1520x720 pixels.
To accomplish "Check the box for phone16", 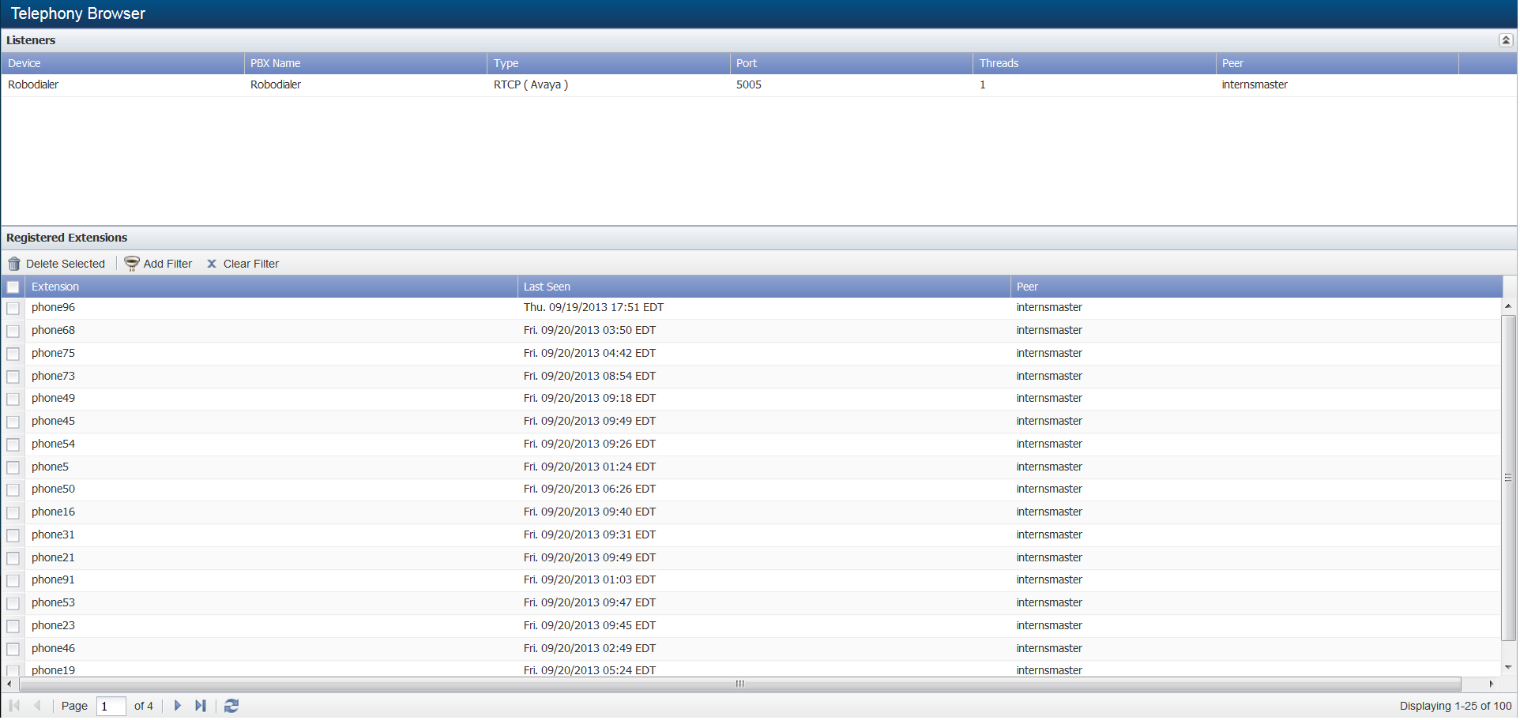I will coord(13,513).
